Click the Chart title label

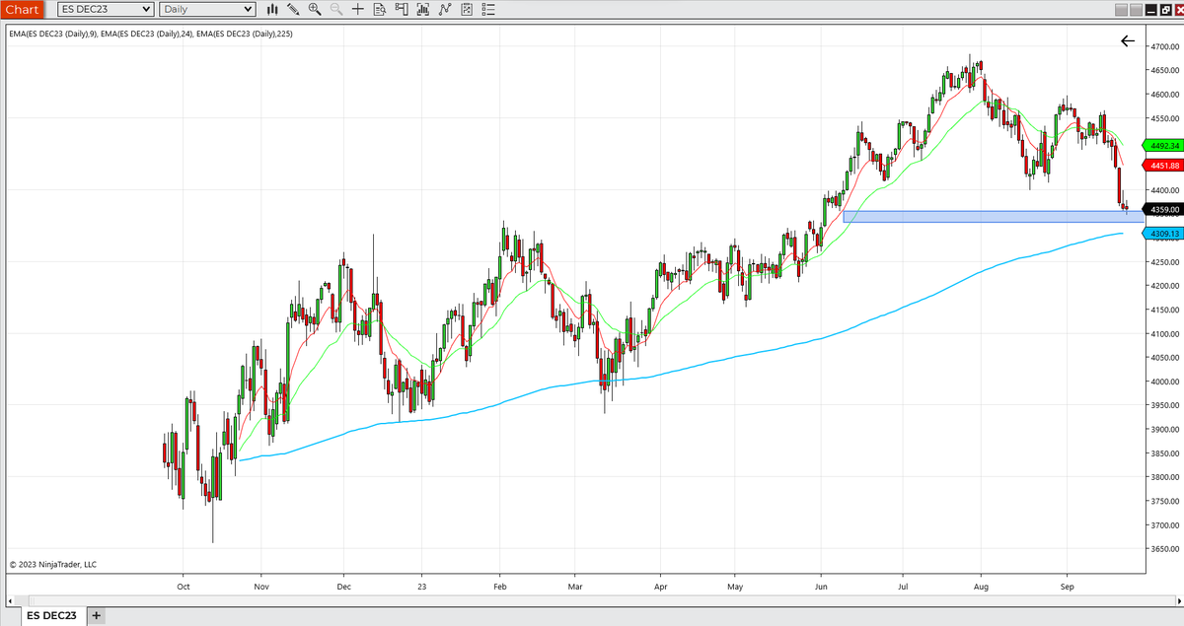[23, 10]
